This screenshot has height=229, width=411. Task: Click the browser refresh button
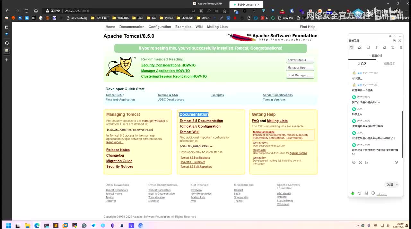[x=26, y=11]
